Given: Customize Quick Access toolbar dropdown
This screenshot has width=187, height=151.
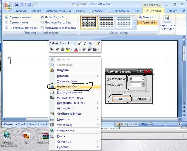Looking at the screenshot, I should pos(37,4).
